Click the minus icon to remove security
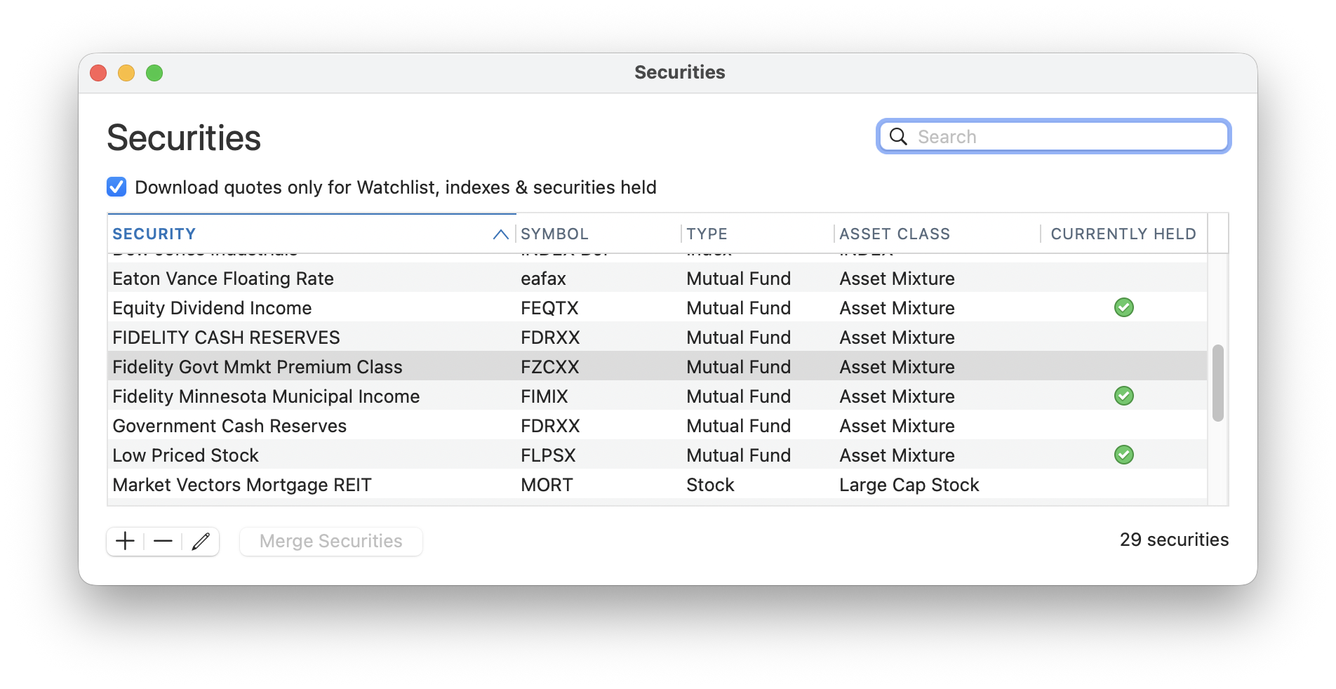 (x=163, y=541)
